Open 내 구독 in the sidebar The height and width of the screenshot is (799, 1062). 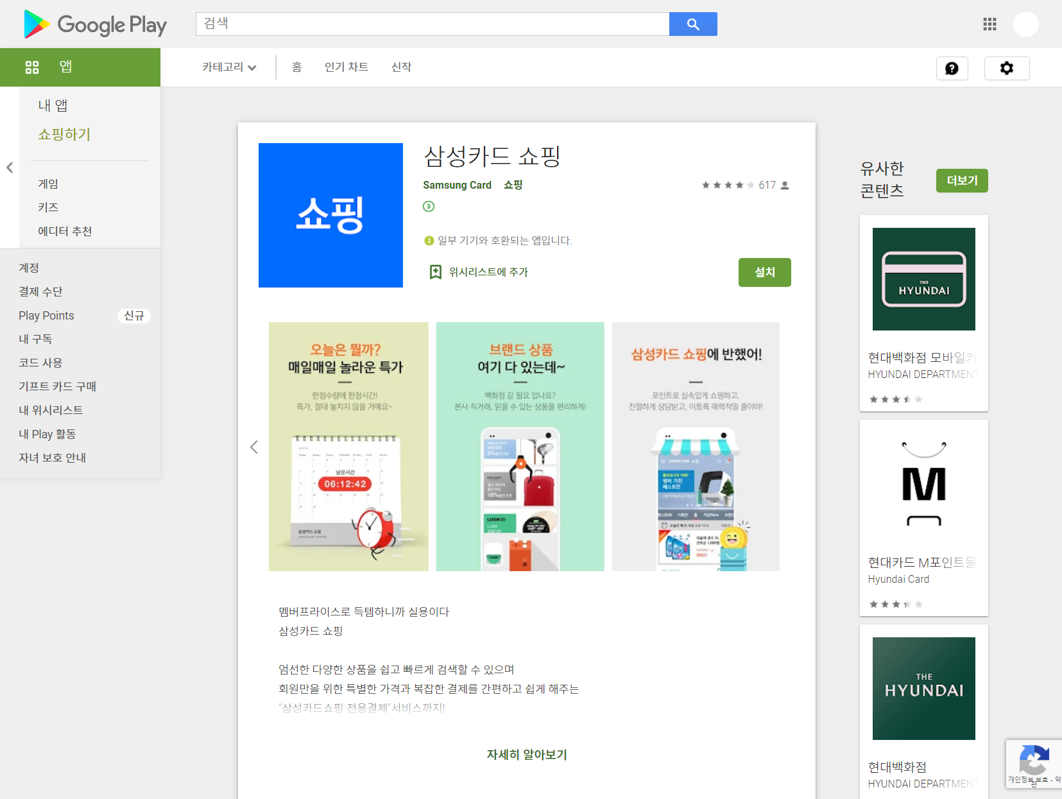tap(35, 339)
